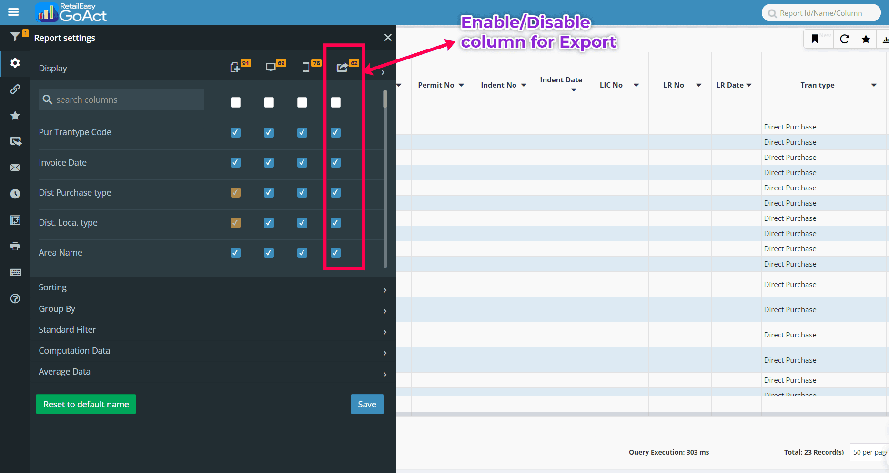Click the first Direct Purchase cell
The image size is (889, 475).
(790, 127)
